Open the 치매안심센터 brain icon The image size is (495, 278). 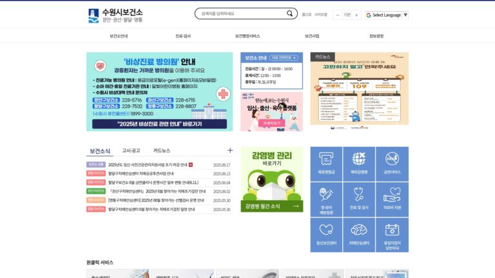(359, 235)
